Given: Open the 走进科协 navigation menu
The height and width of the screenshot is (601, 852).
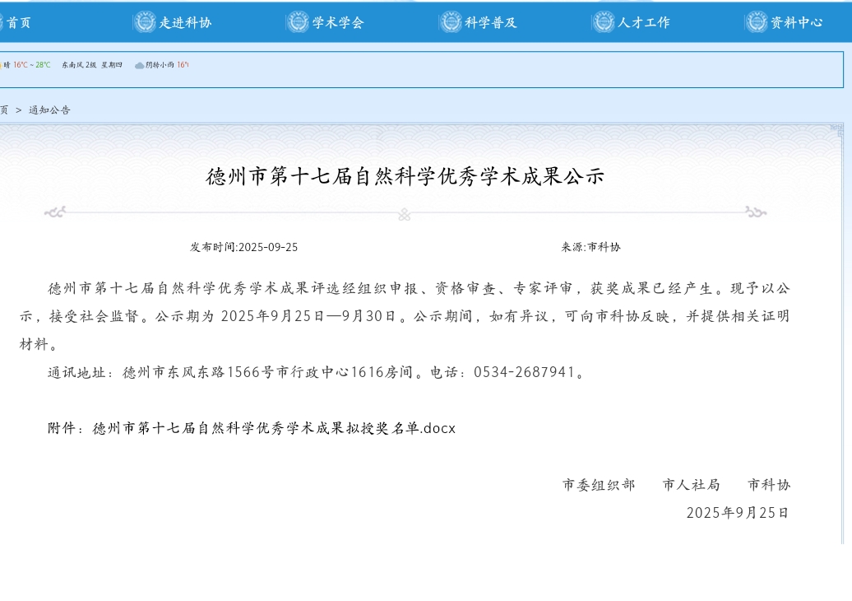Looking at the screenshot, I should pyautogui.click(x=185, y=22).
